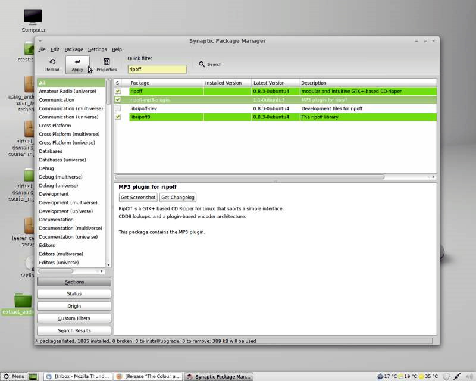This screenshot has height=381, width=476.
Task: Open the Package menu
Action: [74, 49]
